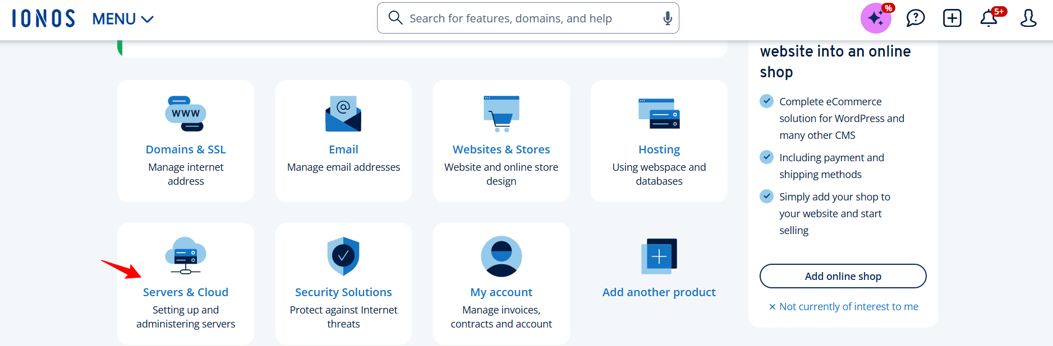
Task: Click 'Website and online store design' text
Action: 502,174
